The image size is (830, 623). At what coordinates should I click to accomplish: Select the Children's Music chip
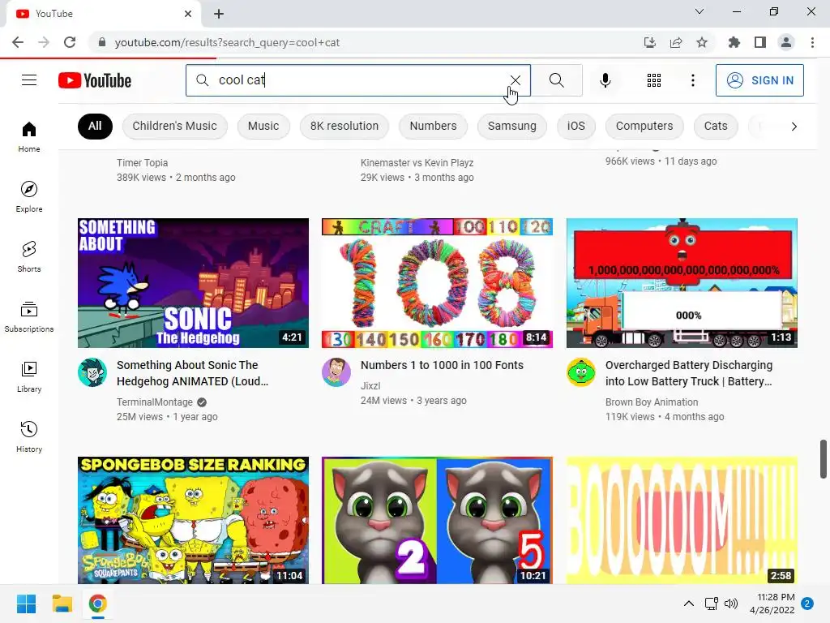click(175, 126)
